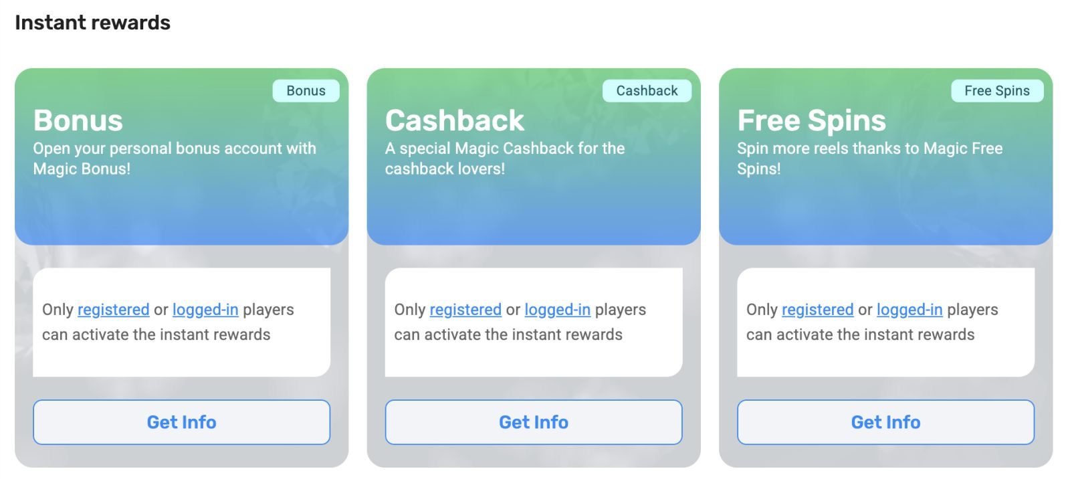Screen dimensions: 1070x479
Task: Click the logged-in link in the Bonus card
Action: point(205,309)
